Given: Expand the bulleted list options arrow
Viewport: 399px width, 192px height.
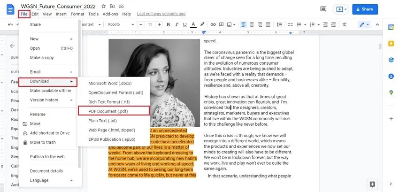Looking at the screenshot, I should 305,25.
